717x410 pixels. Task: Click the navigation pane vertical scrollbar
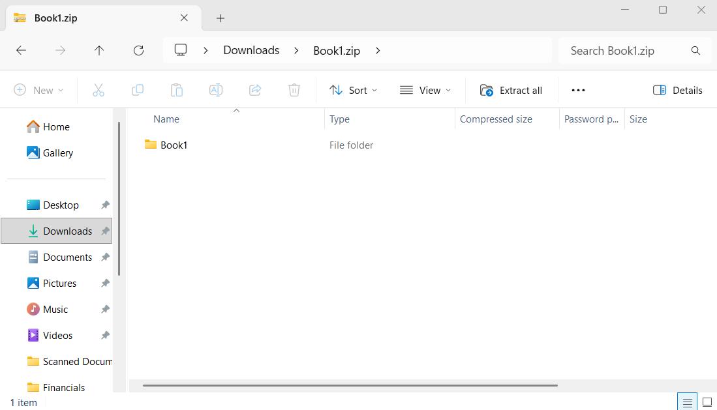(x=119, y=199)
